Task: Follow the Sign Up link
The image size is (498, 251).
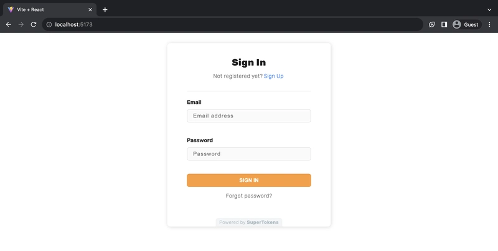Action: point(273,76)
